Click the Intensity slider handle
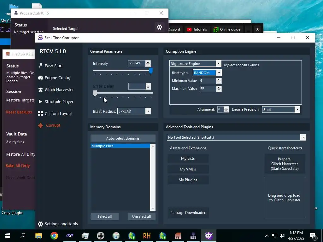This screenshot has width=323, height=242. [151, 71]
